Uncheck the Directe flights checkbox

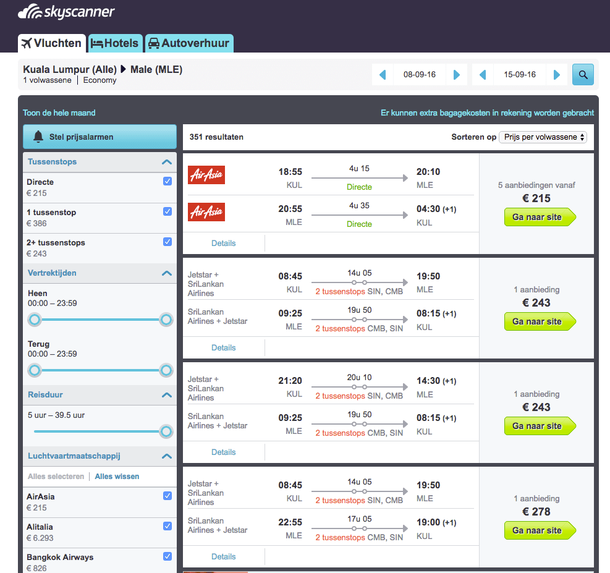click(x=167, y=181)
